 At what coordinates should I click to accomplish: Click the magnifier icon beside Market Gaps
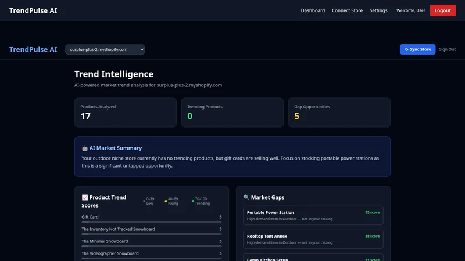(246, 197)
